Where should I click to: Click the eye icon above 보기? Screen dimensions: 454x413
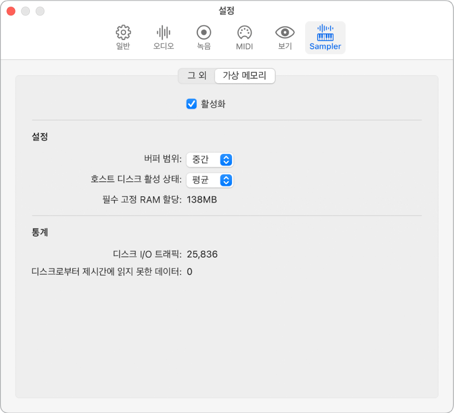tap(284, 32)
